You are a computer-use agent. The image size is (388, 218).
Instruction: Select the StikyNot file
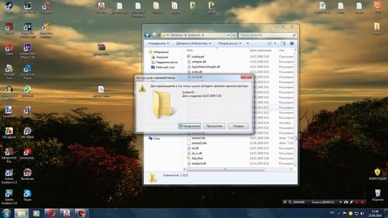[197, 159]
